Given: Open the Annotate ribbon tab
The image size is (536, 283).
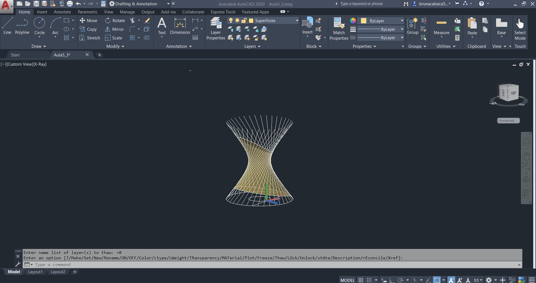Looking at the screenshot, I should pos(62,12).
